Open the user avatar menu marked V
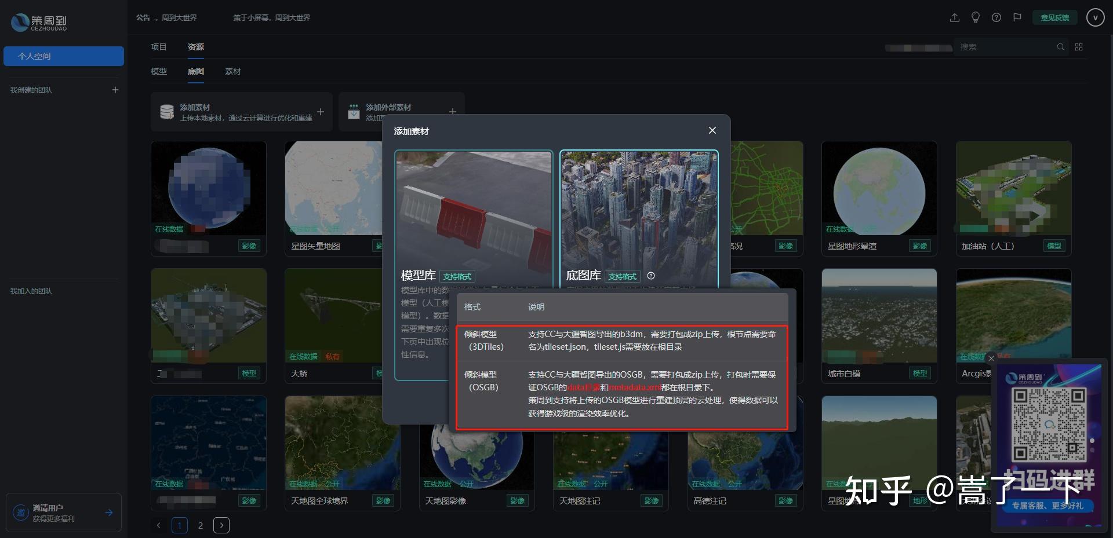The image size is (1113, 538). tap(1095, 17)
